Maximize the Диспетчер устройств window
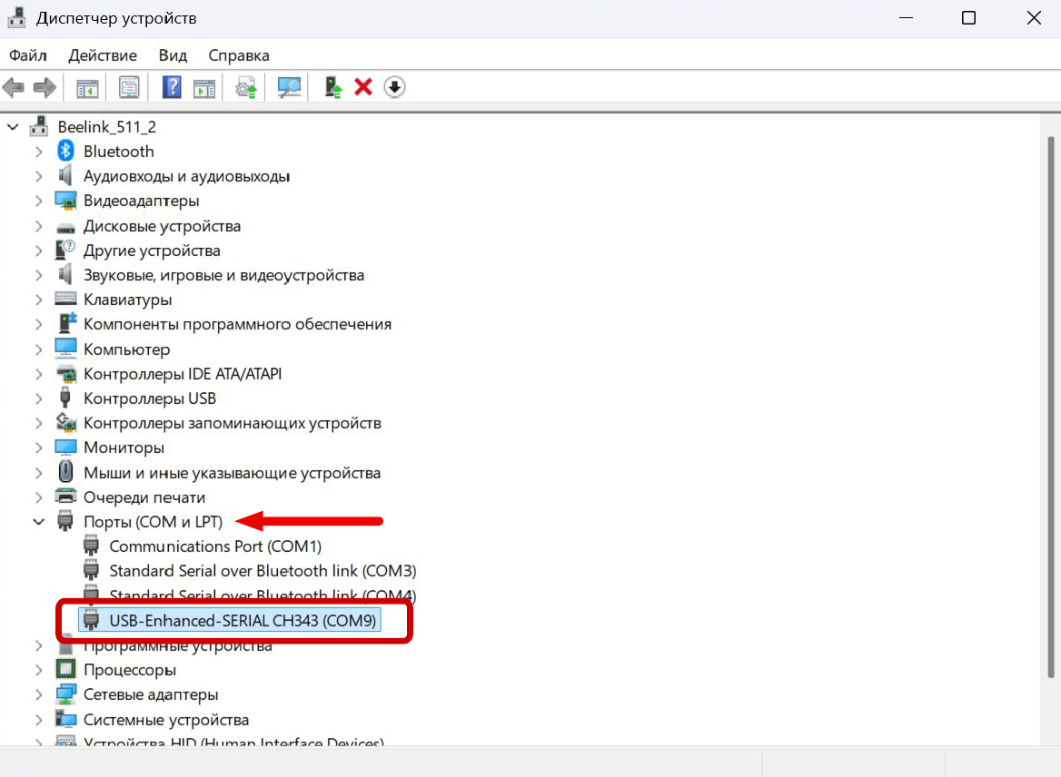Viewport: 1061px width, 777px height. point(968,18)
